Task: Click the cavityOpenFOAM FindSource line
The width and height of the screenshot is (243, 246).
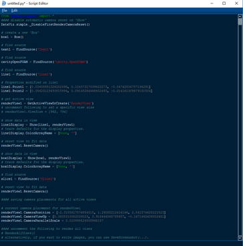Action: 45,61
